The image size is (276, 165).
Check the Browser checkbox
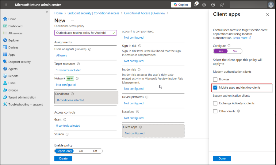pyautogui.click(x=215, y=79)
